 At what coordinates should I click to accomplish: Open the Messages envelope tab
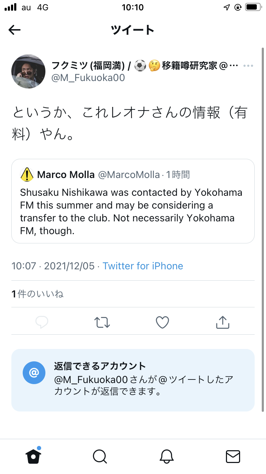pyautogui.click(x=233, y=456)
